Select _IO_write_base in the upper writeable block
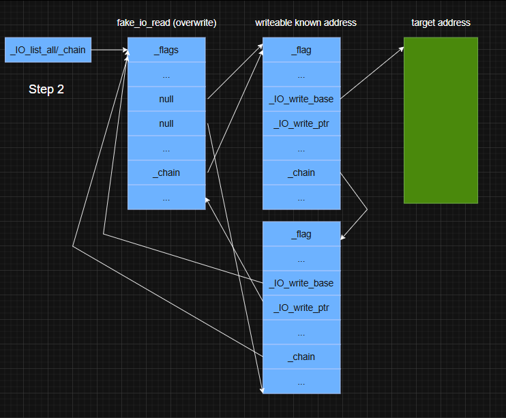 (x=301, y=99)
